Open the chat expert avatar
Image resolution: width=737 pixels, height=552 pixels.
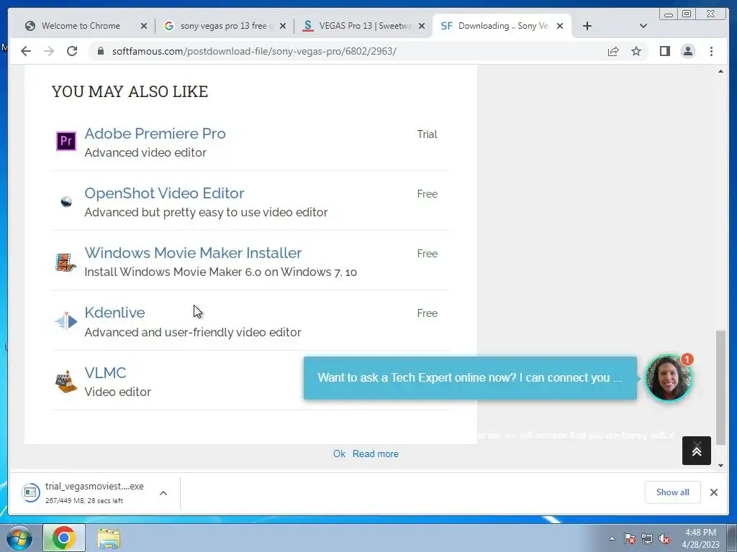(x=668, y=378)
